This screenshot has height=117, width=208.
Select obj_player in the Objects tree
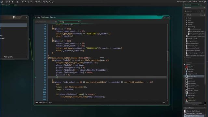191,69
